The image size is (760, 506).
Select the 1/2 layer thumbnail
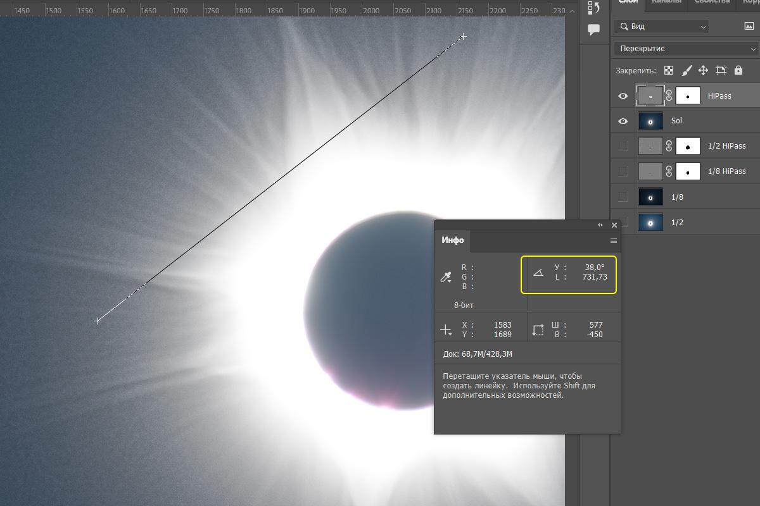tap(650, 222)
